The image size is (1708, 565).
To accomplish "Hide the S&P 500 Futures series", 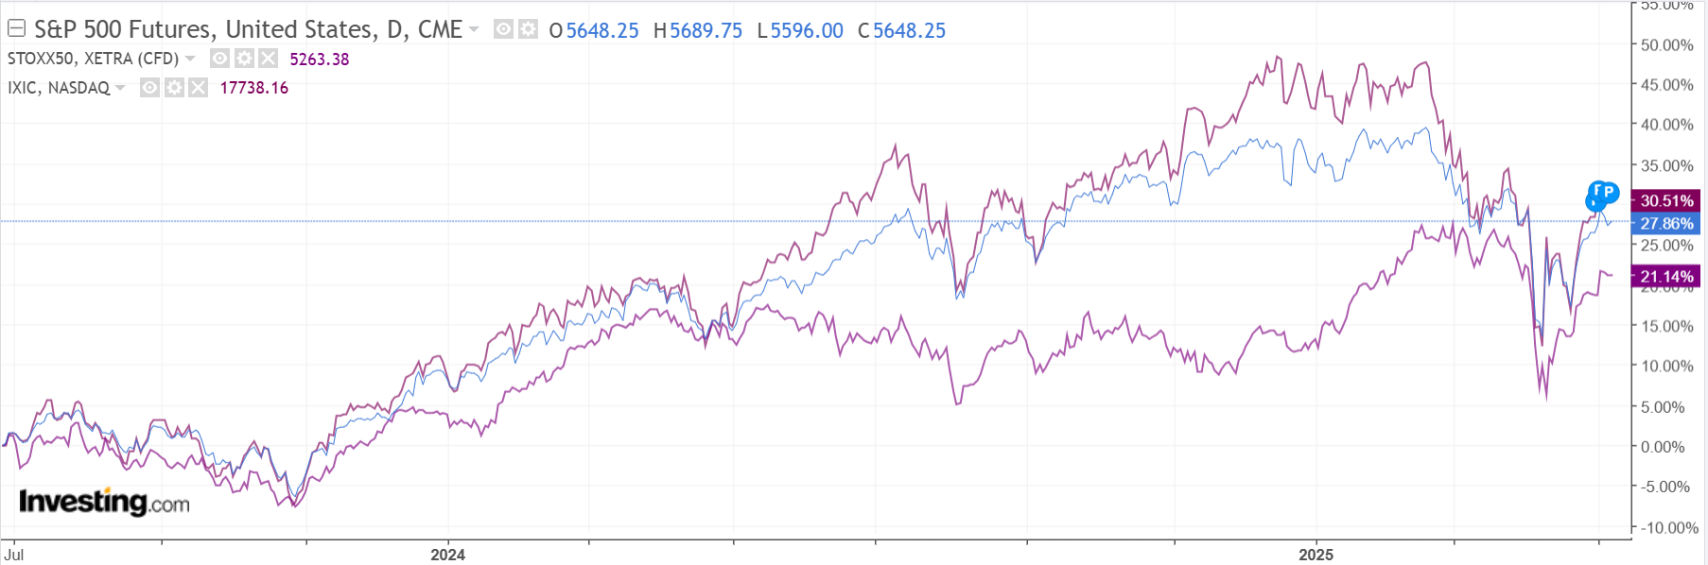I will (x=504, y=29).
